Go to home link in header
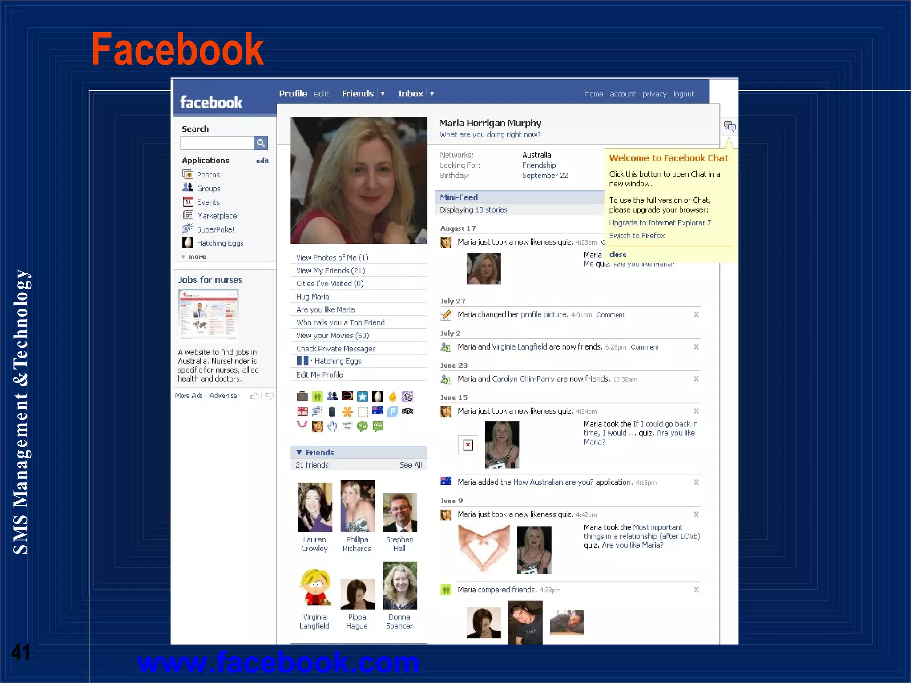Viewport: 911px width, 683px height. point(594,94)
